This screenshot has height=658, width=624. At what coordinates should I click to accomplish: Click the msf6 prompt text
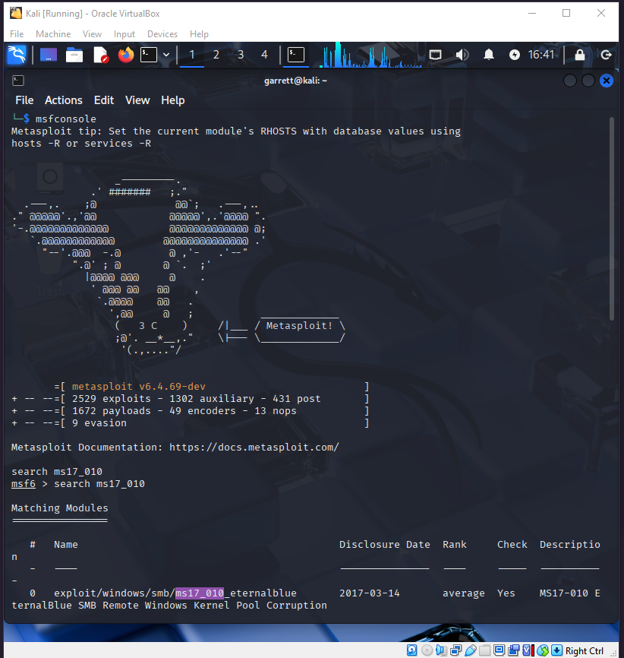24,484
